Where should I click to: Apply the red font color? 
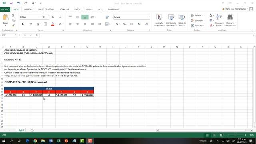tap(60, 24)
